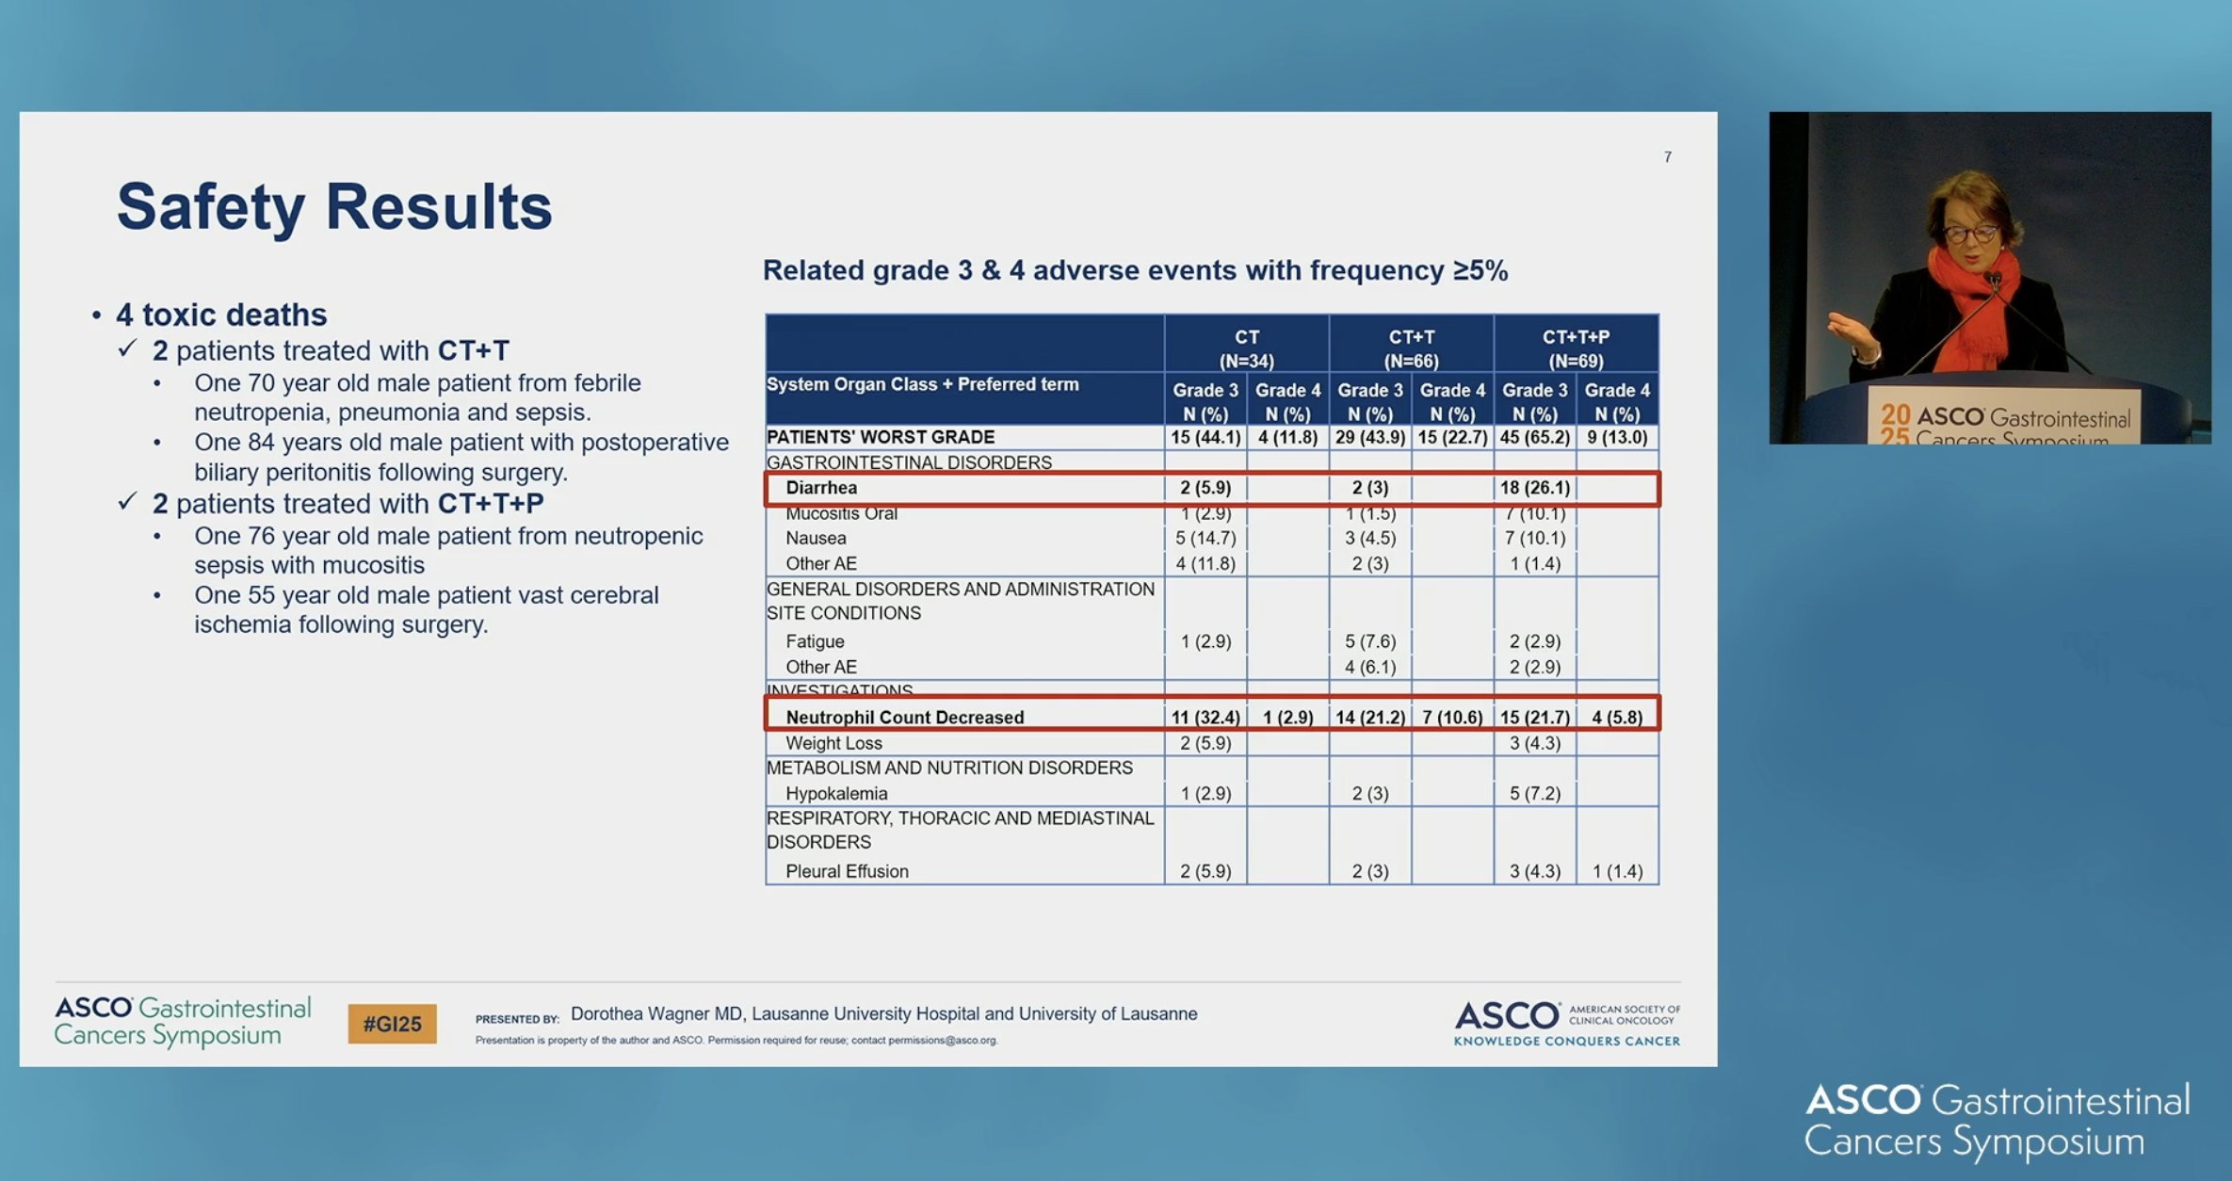Click the ASCO Knowledge Conquers Cancer logo
The image size is (2232, 1181).
pos(1567,1024)
